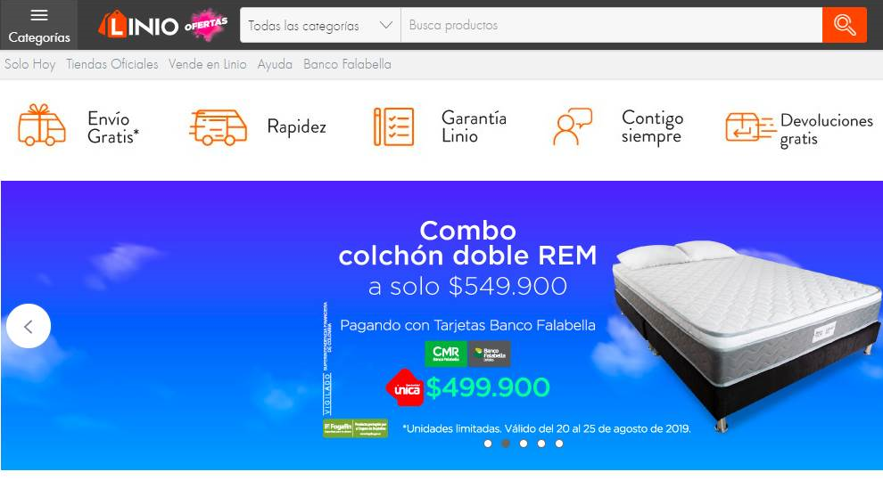
Task: Click the orange search magnifier button
Action: click(844, 25)
